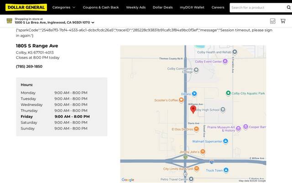Click the session timeout error message

(144, 32)
